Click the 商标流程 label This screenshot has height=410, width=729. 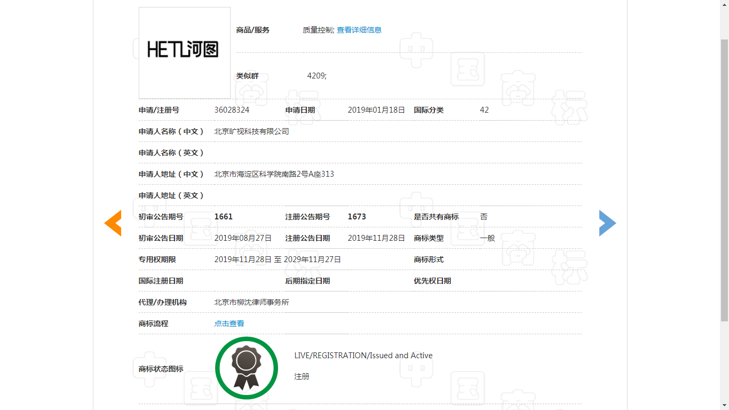[154, 324]
